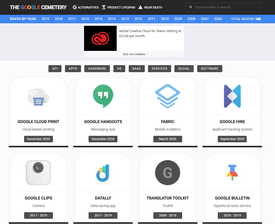This screenshot has width=275, height=224.
Task: Open the Adobe Creative Cloud ad text
Action: [150, 34]
